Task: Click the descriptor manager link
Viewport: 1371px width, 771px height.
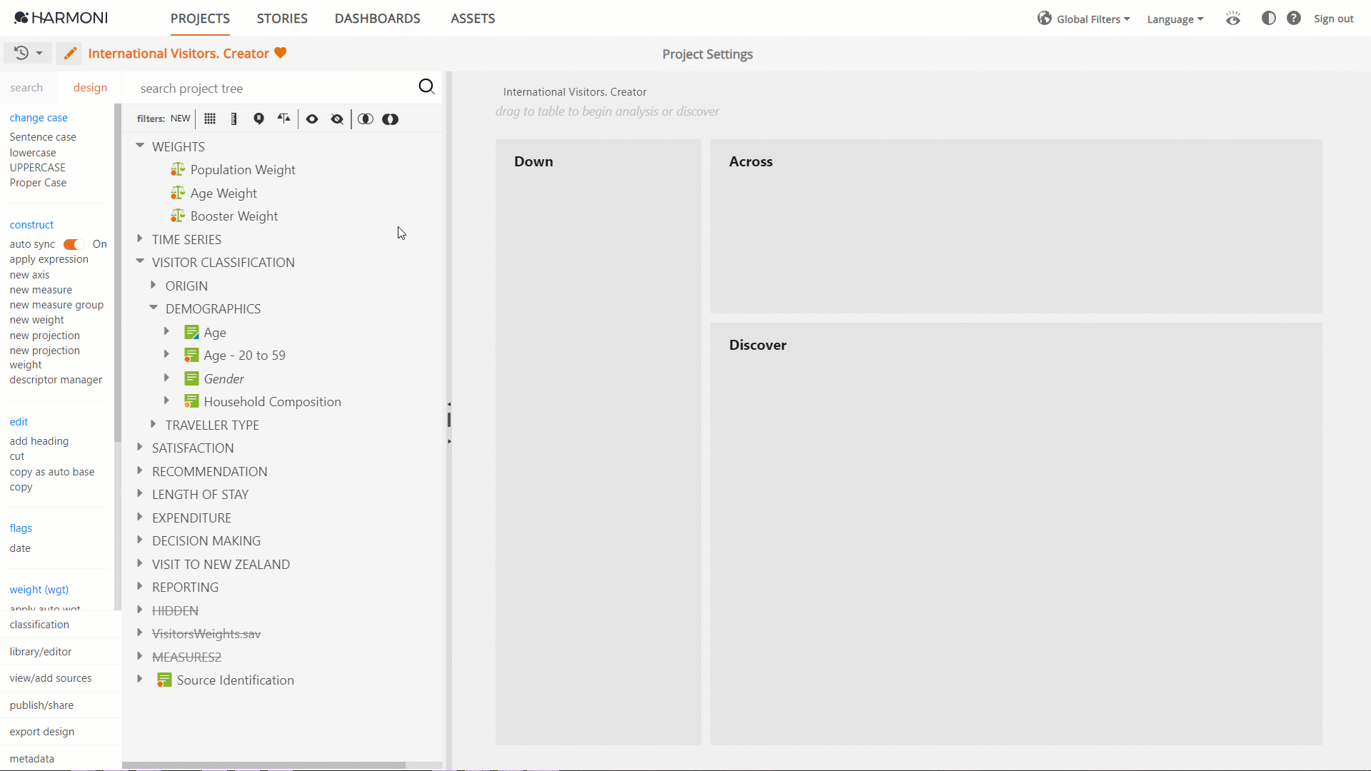Action: click(56, 380)
